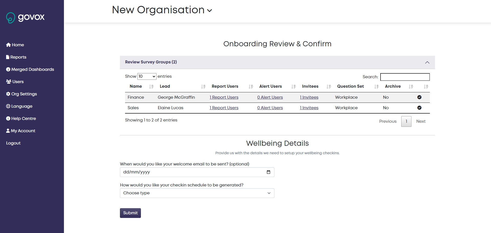
Task: Open the Show entries count dropdown
Action: point(147,76)
